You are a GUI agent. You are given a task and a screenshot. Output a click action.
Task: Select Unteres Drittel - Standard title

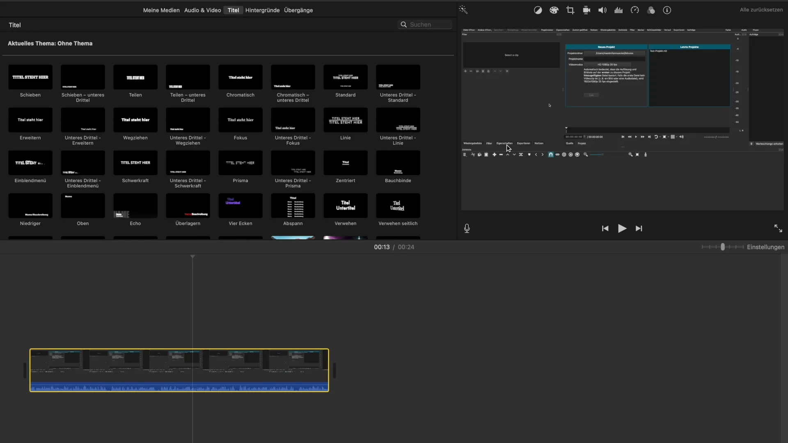[x=398, y=77]
